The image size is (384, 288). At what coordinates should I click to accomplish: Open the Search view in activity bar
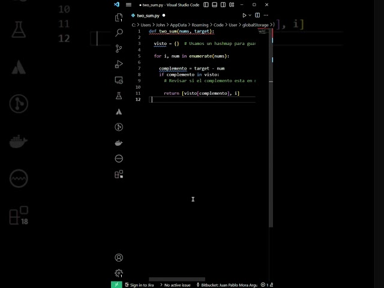(119, 32)
